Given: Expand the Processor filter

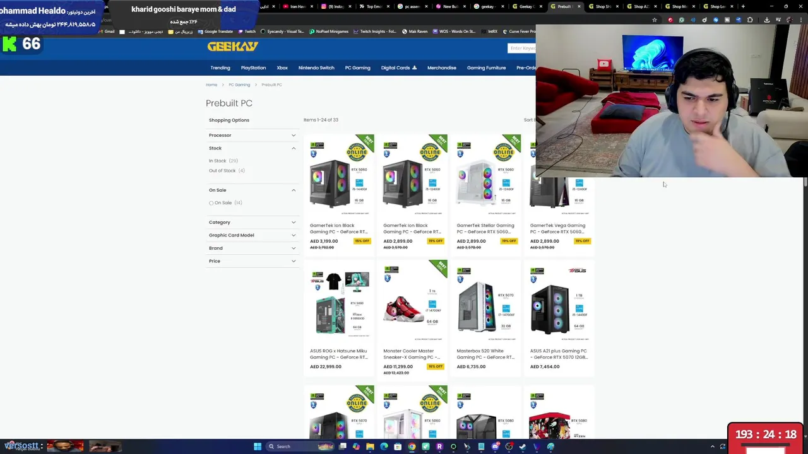Looking at the screenshot, I should (252, 135).
